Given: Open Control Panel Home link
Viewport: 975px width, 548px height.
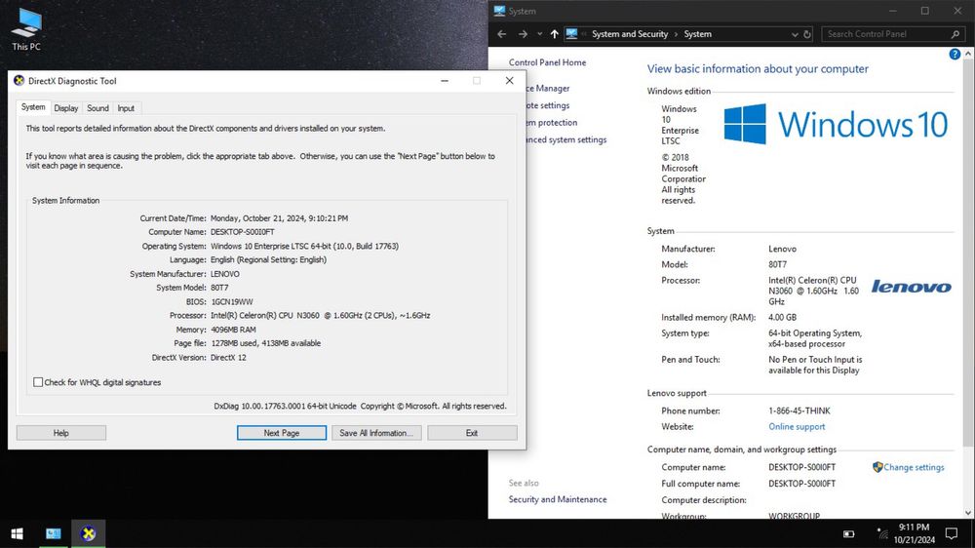Looking at the screenshot, I should pos(547,62).
